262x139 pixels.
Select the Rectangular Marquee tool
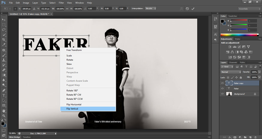click(4, 25)
